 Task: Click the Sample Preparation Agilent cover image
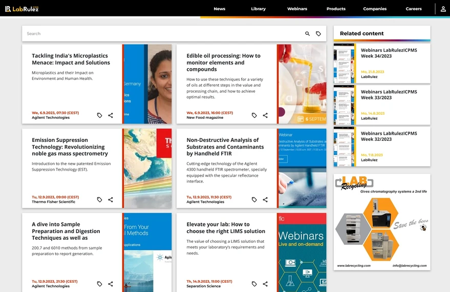tap(147, 253)
